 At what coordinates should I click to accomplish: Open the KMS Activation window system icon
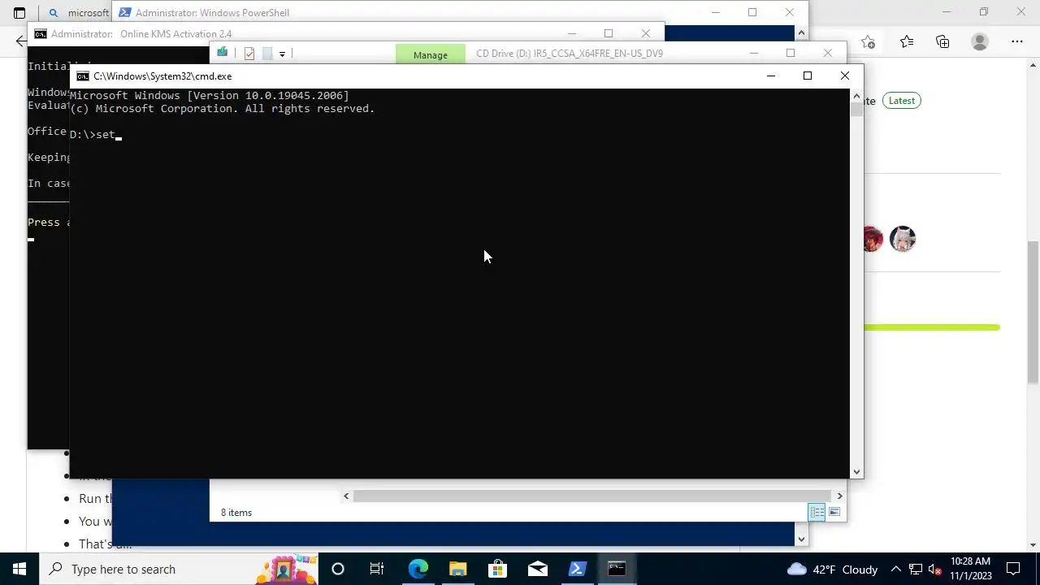[x=40, y=34]
